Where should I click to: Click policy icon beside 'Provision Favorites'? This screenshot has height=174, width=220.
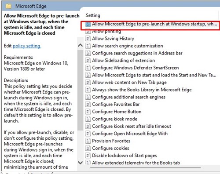point(88,141)
